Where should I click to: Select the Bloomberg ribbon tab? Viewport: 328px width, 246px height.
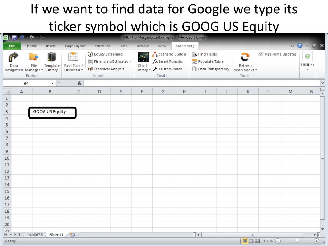point(185,46)
